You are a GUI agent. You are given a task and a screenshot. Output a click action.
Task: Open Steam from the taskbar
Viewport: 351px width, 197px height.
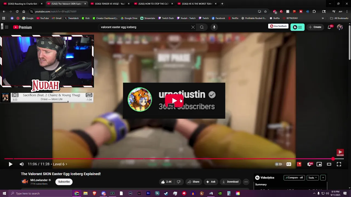click(166, 193)
